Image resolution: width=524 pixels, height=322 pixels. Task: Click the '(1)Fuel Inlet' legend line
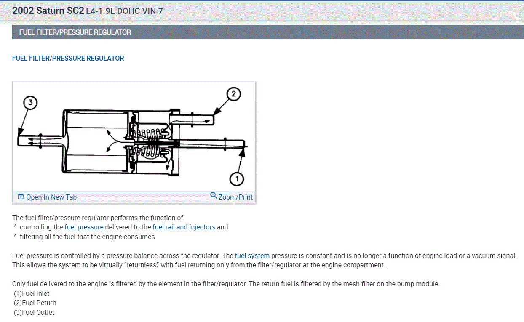pyautogui.click(x=32, y=293)
